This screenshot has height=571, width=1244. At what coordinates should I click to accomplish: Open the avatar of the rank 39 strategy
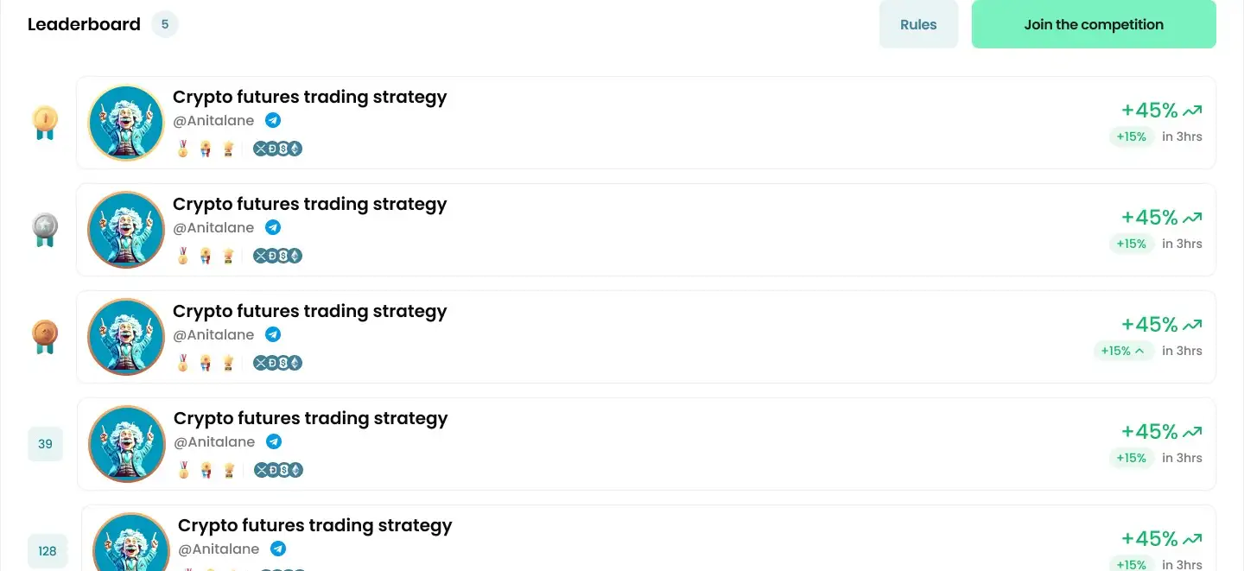coord(127,444)
